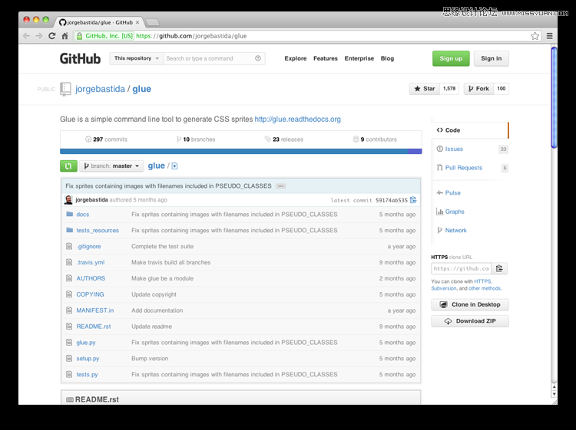Viewport: 576px width, 430px height.
Task: Click Enterprise in top navigation
Action: point(359,58)
